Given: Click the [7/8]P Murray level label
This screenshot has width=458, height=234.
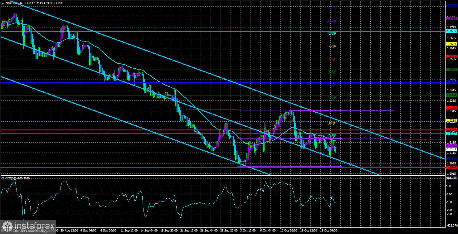Looking at the screenshot, I should point(332,46).
